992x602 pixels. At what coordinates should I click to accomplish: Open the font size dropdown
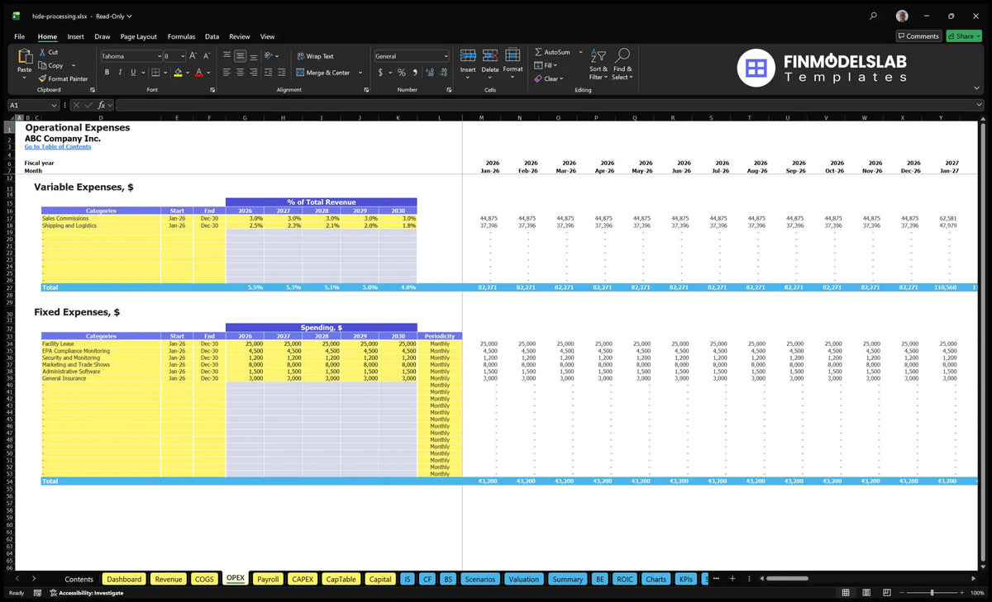click(x=182, y=56)
